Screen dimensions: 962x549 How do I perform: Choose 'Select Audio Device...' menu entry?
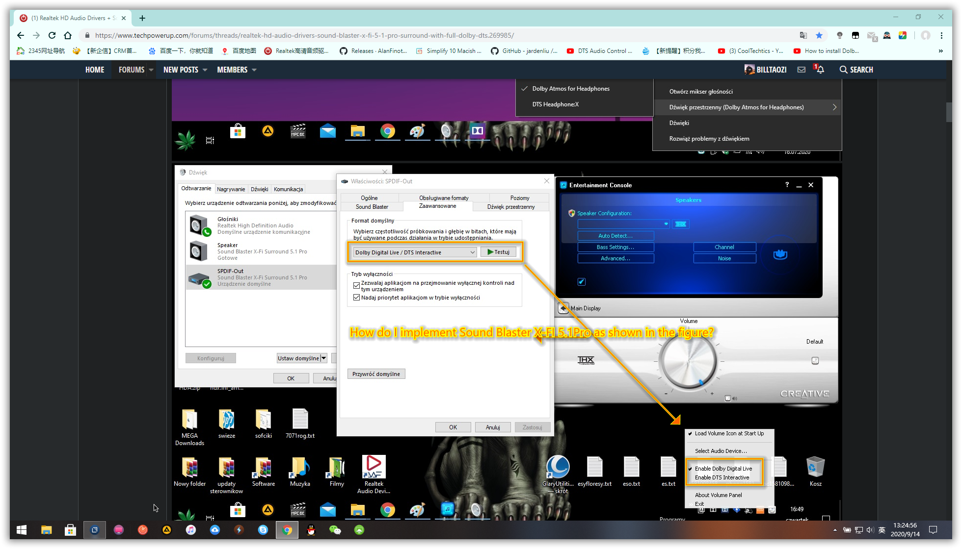click(721, 451)
